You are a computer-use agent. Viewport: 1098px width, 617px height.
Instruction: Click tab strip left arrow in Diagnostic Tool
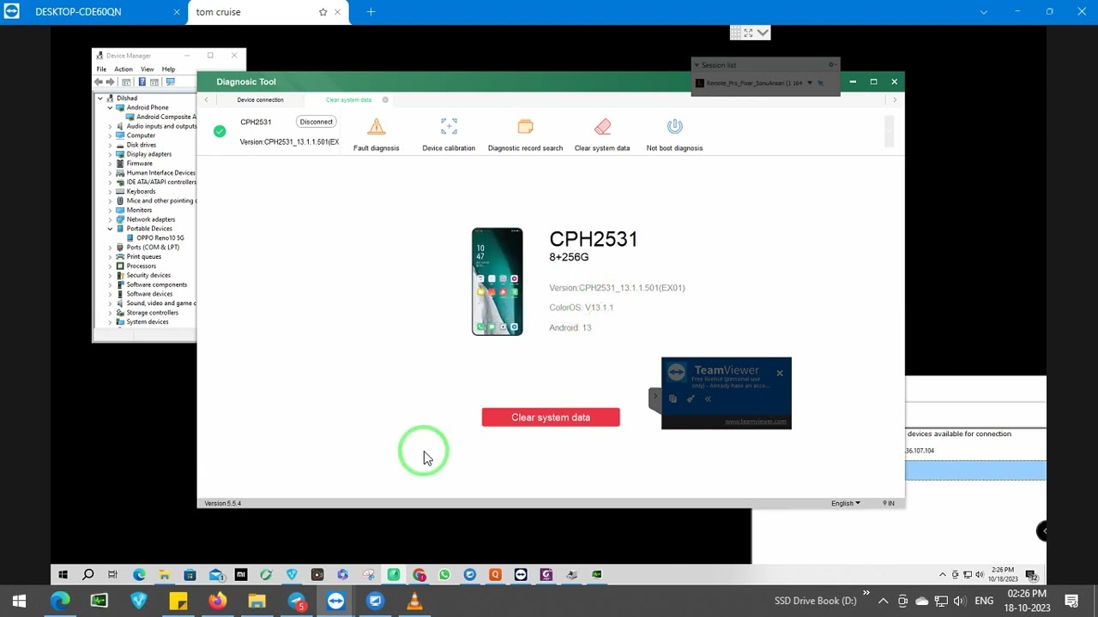[x=206, y=99]
